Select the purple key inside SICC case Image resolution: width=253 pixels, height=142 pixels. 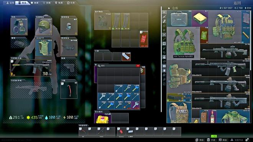[135, 105]
